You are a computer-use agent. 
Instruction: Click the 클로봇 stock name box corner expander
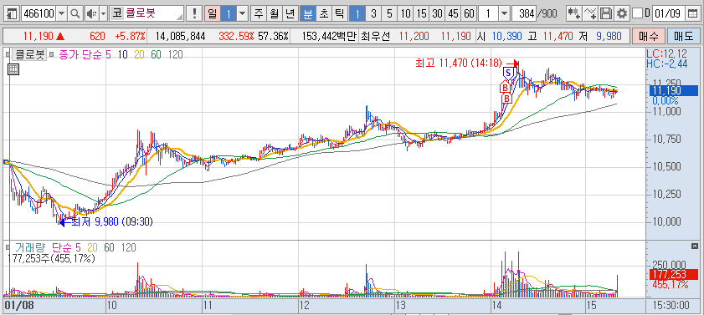click(181, 17)
